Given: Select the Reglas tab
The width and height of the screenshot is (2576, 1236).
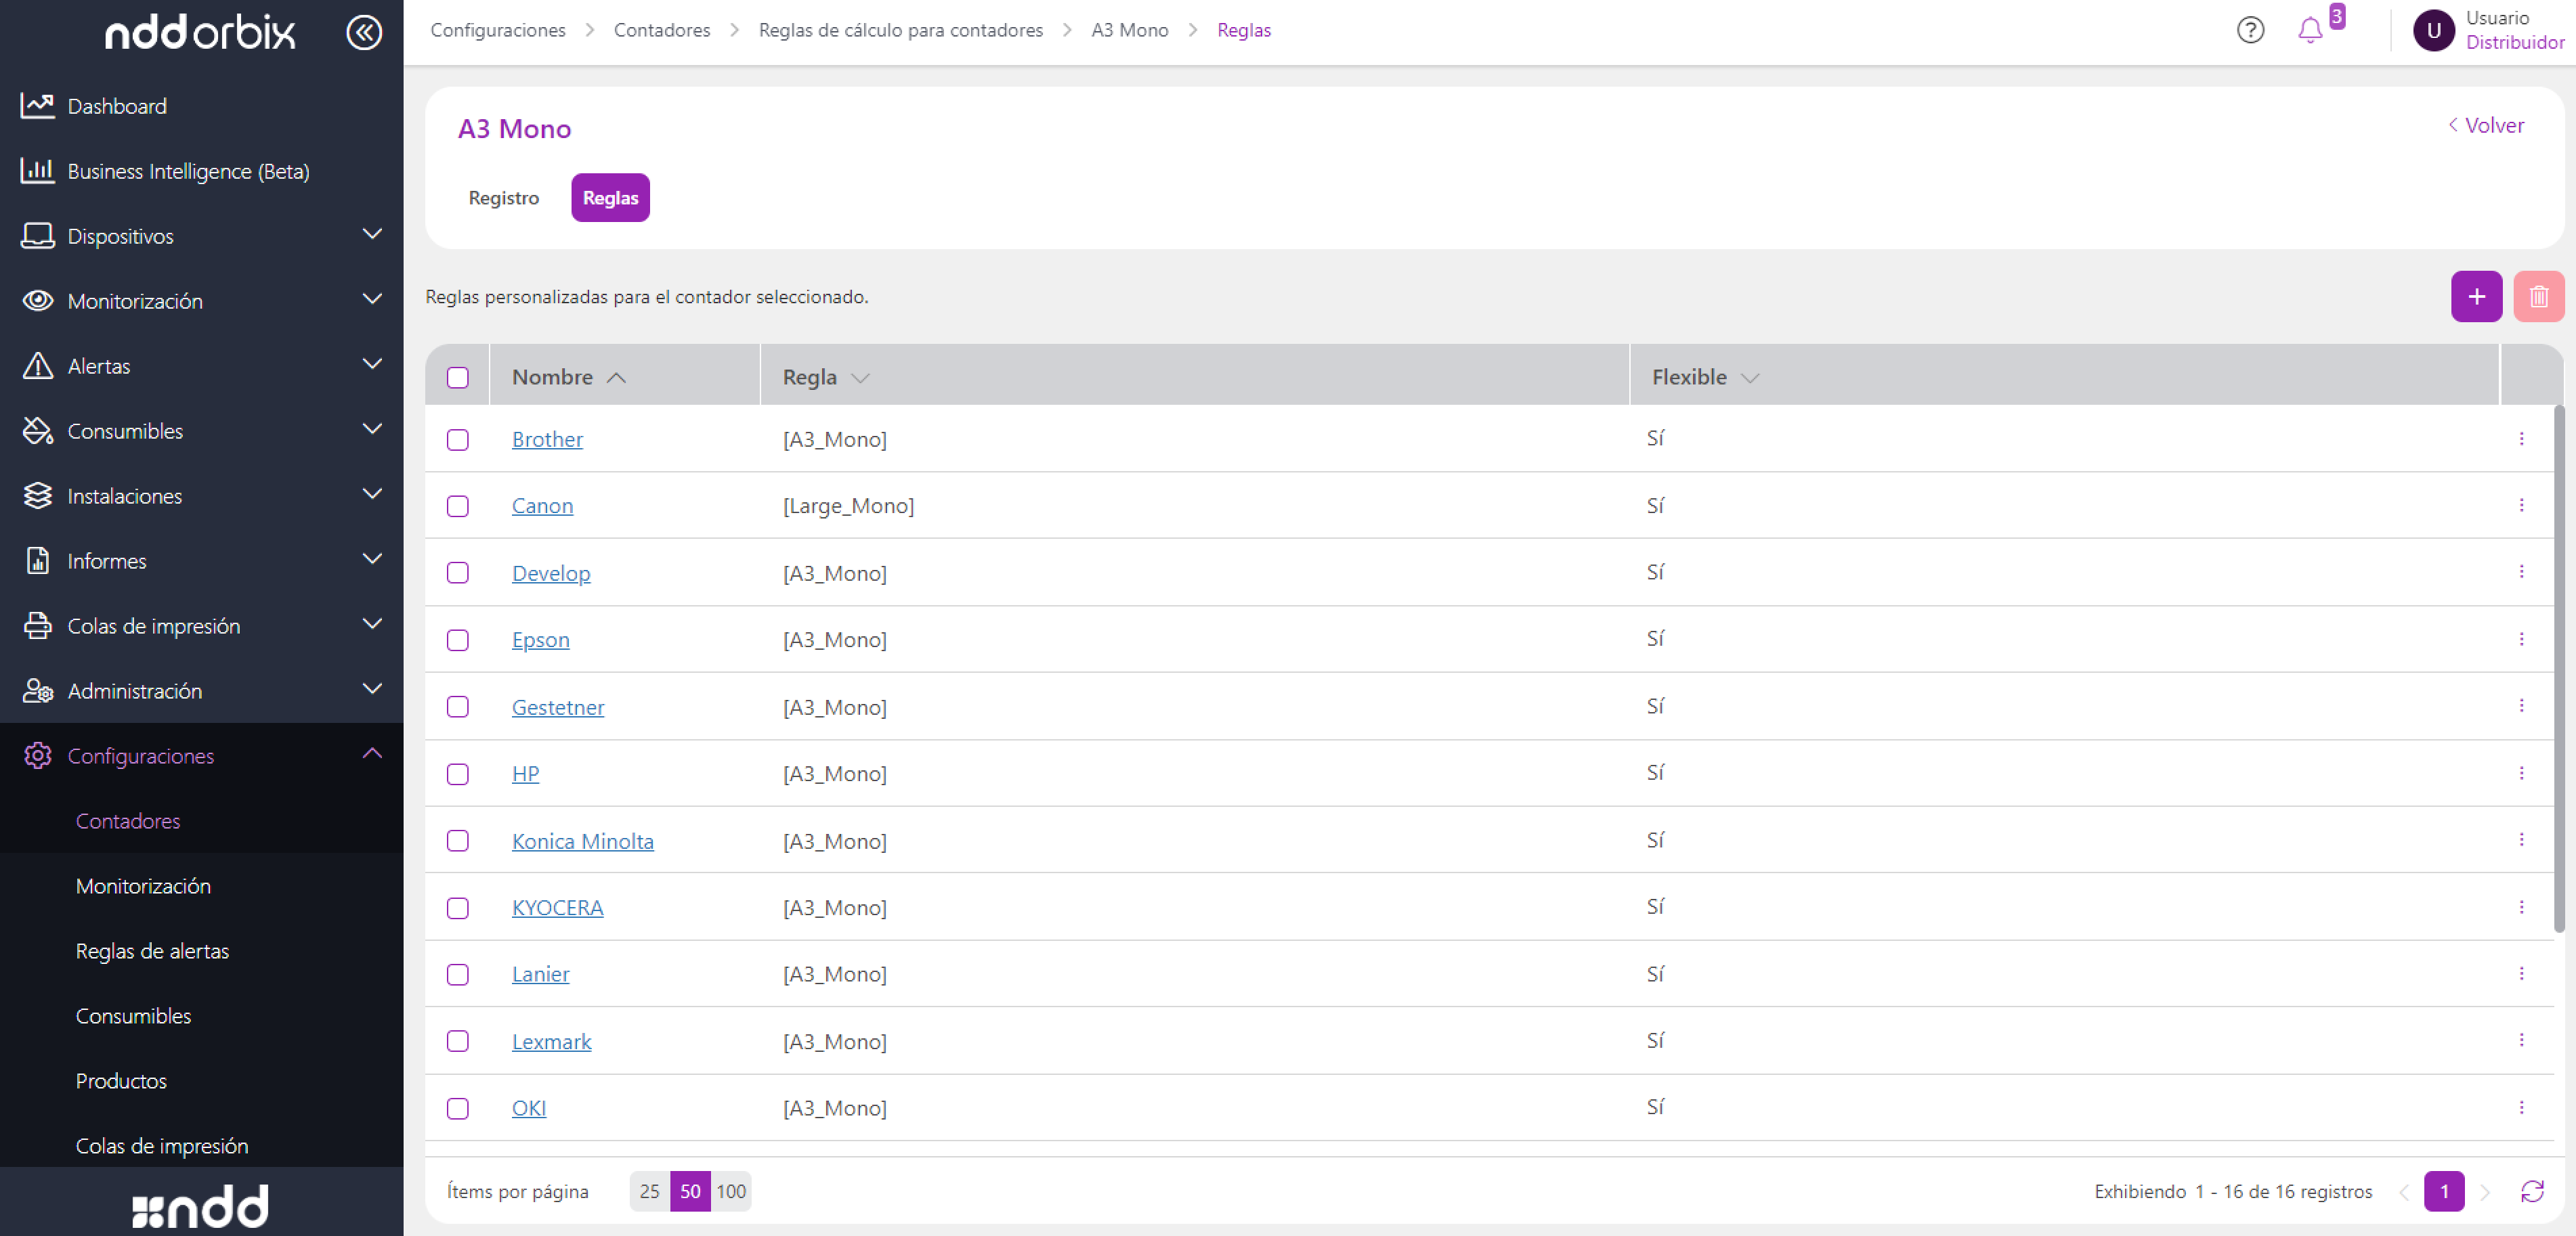Looking at the screenshot, I should [610, 198].
